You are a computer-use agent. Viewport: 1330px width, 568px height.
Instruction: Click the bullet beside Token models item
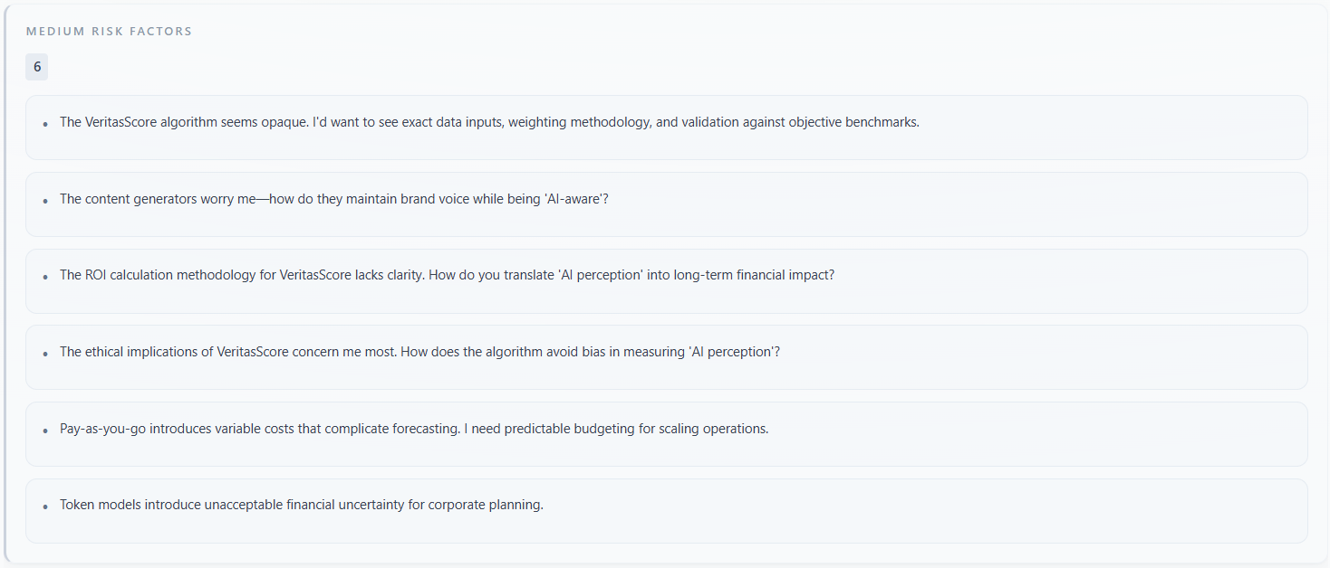45,506
